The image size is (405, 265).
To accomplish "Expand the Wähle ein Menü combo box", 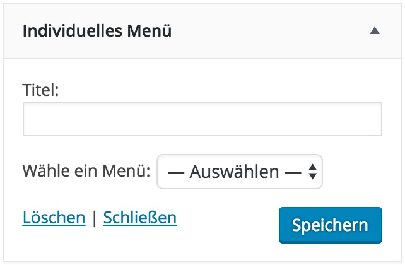I will pyautogui.click(x=240, y=172).
